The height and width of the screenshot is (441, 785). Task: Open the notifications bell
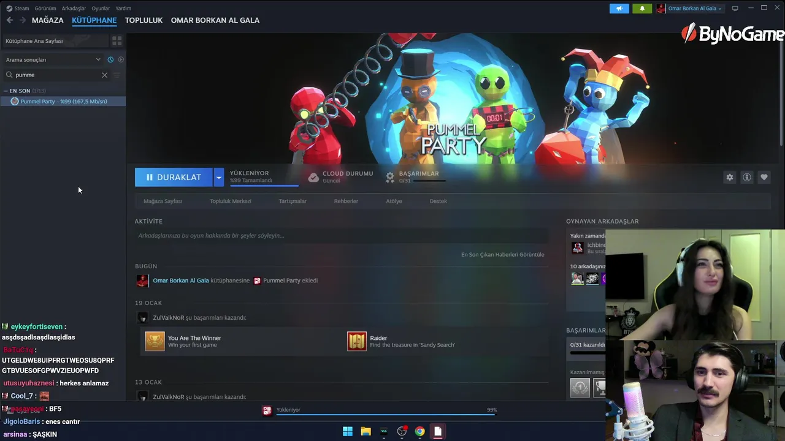click(642, 9)
